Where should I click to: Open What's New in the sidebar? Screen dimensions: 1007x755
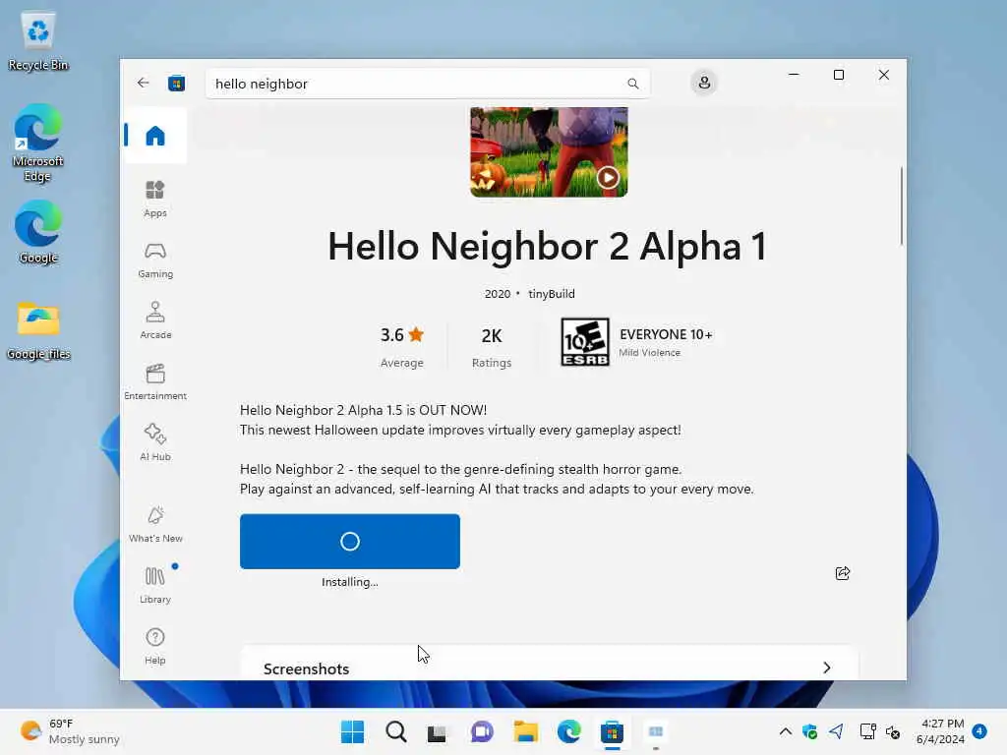coord(154,524)
